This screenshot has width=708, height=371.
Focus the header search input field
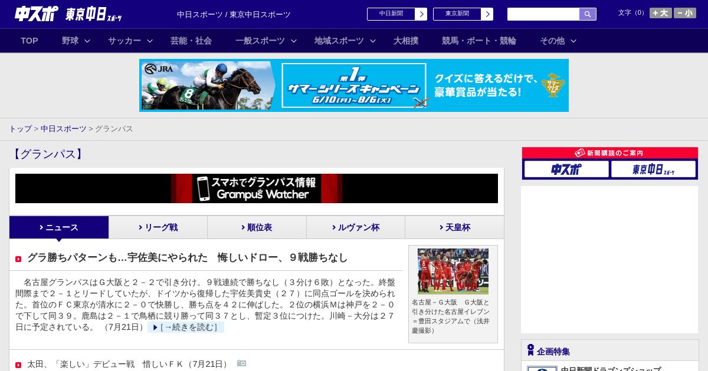tap(543, 14)
